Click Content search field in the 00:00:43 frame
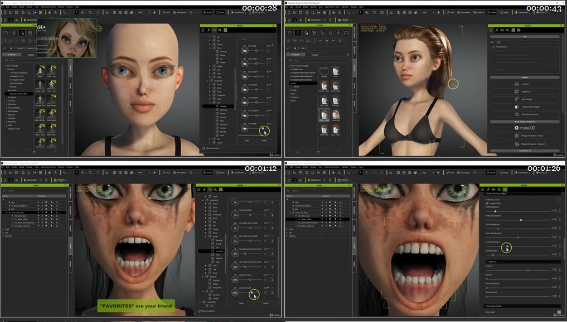This screenshot has width=567, height=322. pos(318,60)
